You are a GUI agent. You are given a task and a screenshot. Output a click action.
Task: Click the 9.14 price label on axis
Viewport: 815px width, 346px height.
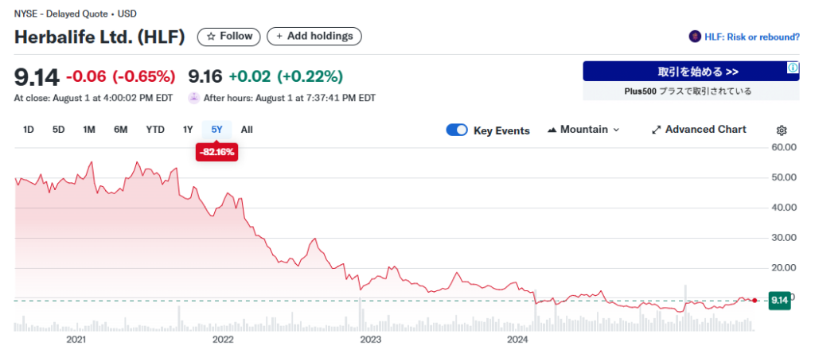pyautogui.click(x=779, y=301)
